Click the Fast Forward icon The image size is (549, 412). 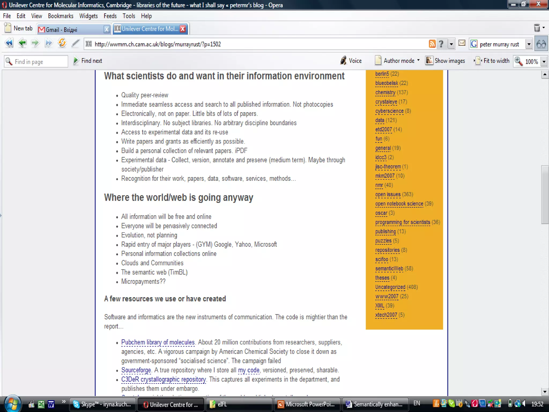(x=49, y=43)
